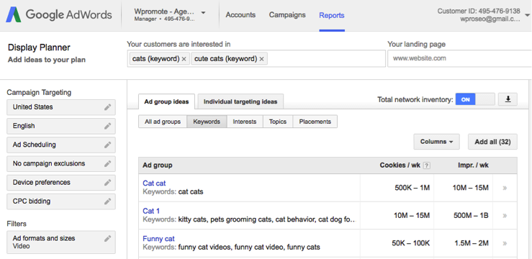This screenshot has height=259, width=532.
Task: Go to the Accounts tab
Action: (240, 15)
